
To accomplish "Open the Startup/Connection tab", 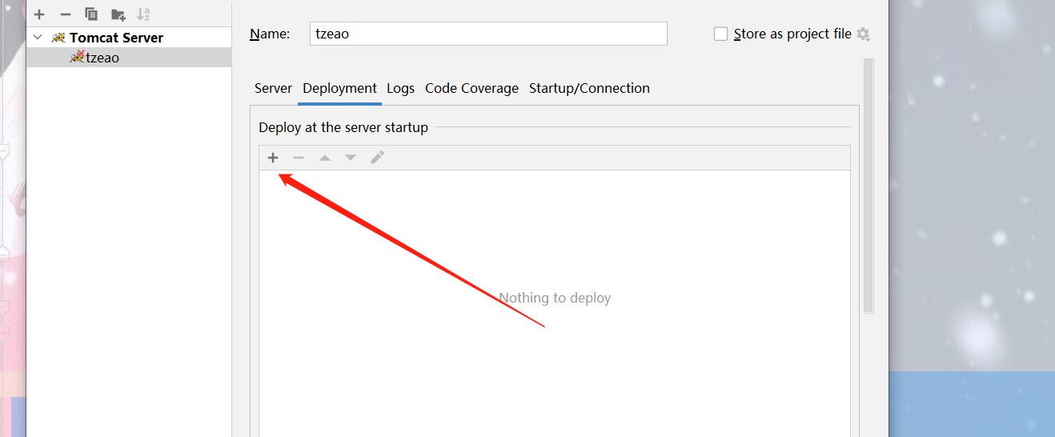I will click(x=589, y=88).
